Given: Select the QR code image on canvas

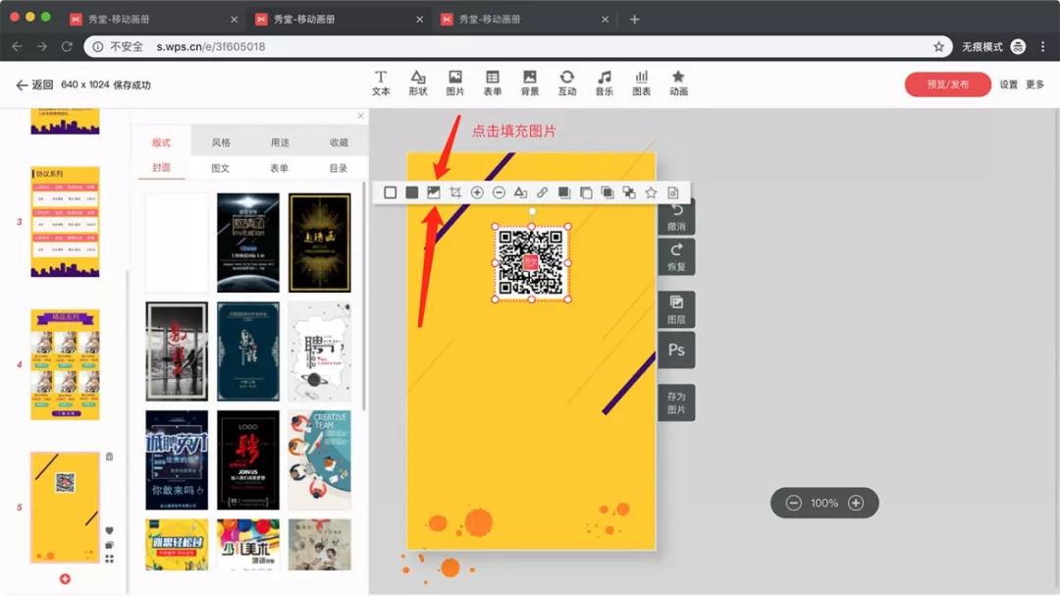Looking at the screenshot, I should coord(531,263).
